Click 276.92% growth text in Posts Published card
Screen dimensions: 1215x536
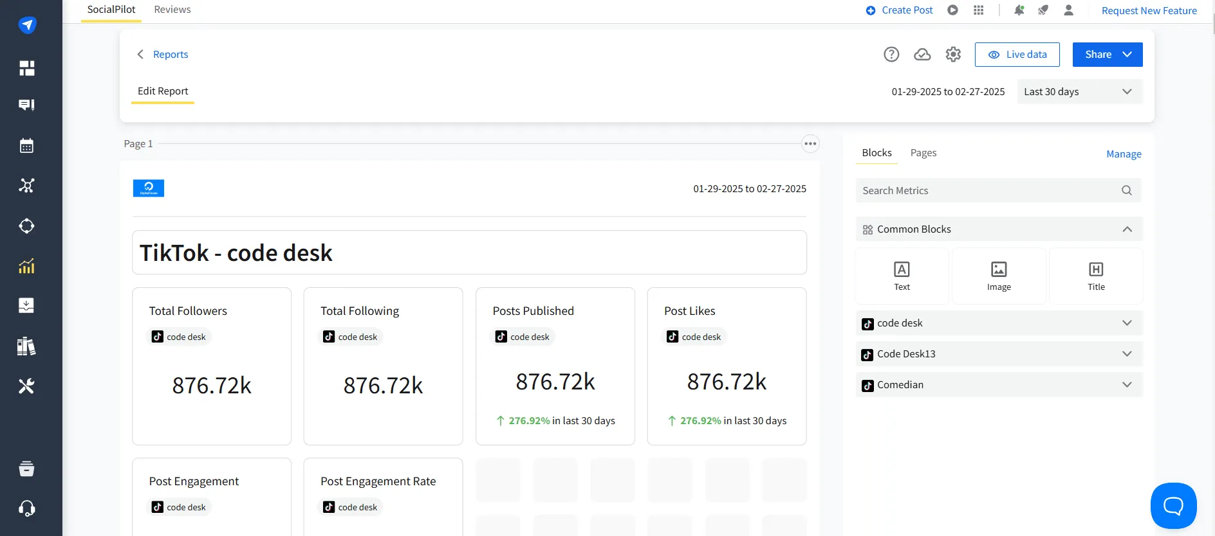pos(529,421)
